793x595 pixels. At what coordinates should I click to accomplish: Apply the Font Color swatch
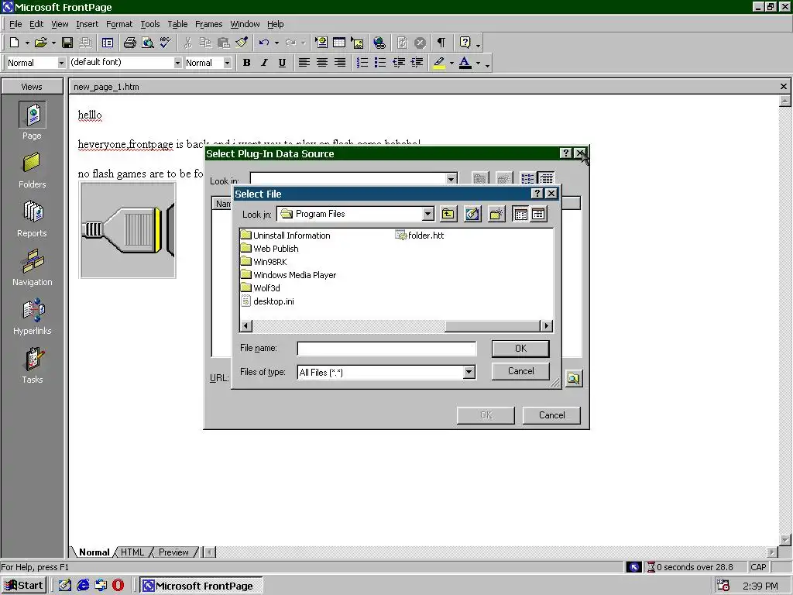pyautogui.click(x=465, y=63)
